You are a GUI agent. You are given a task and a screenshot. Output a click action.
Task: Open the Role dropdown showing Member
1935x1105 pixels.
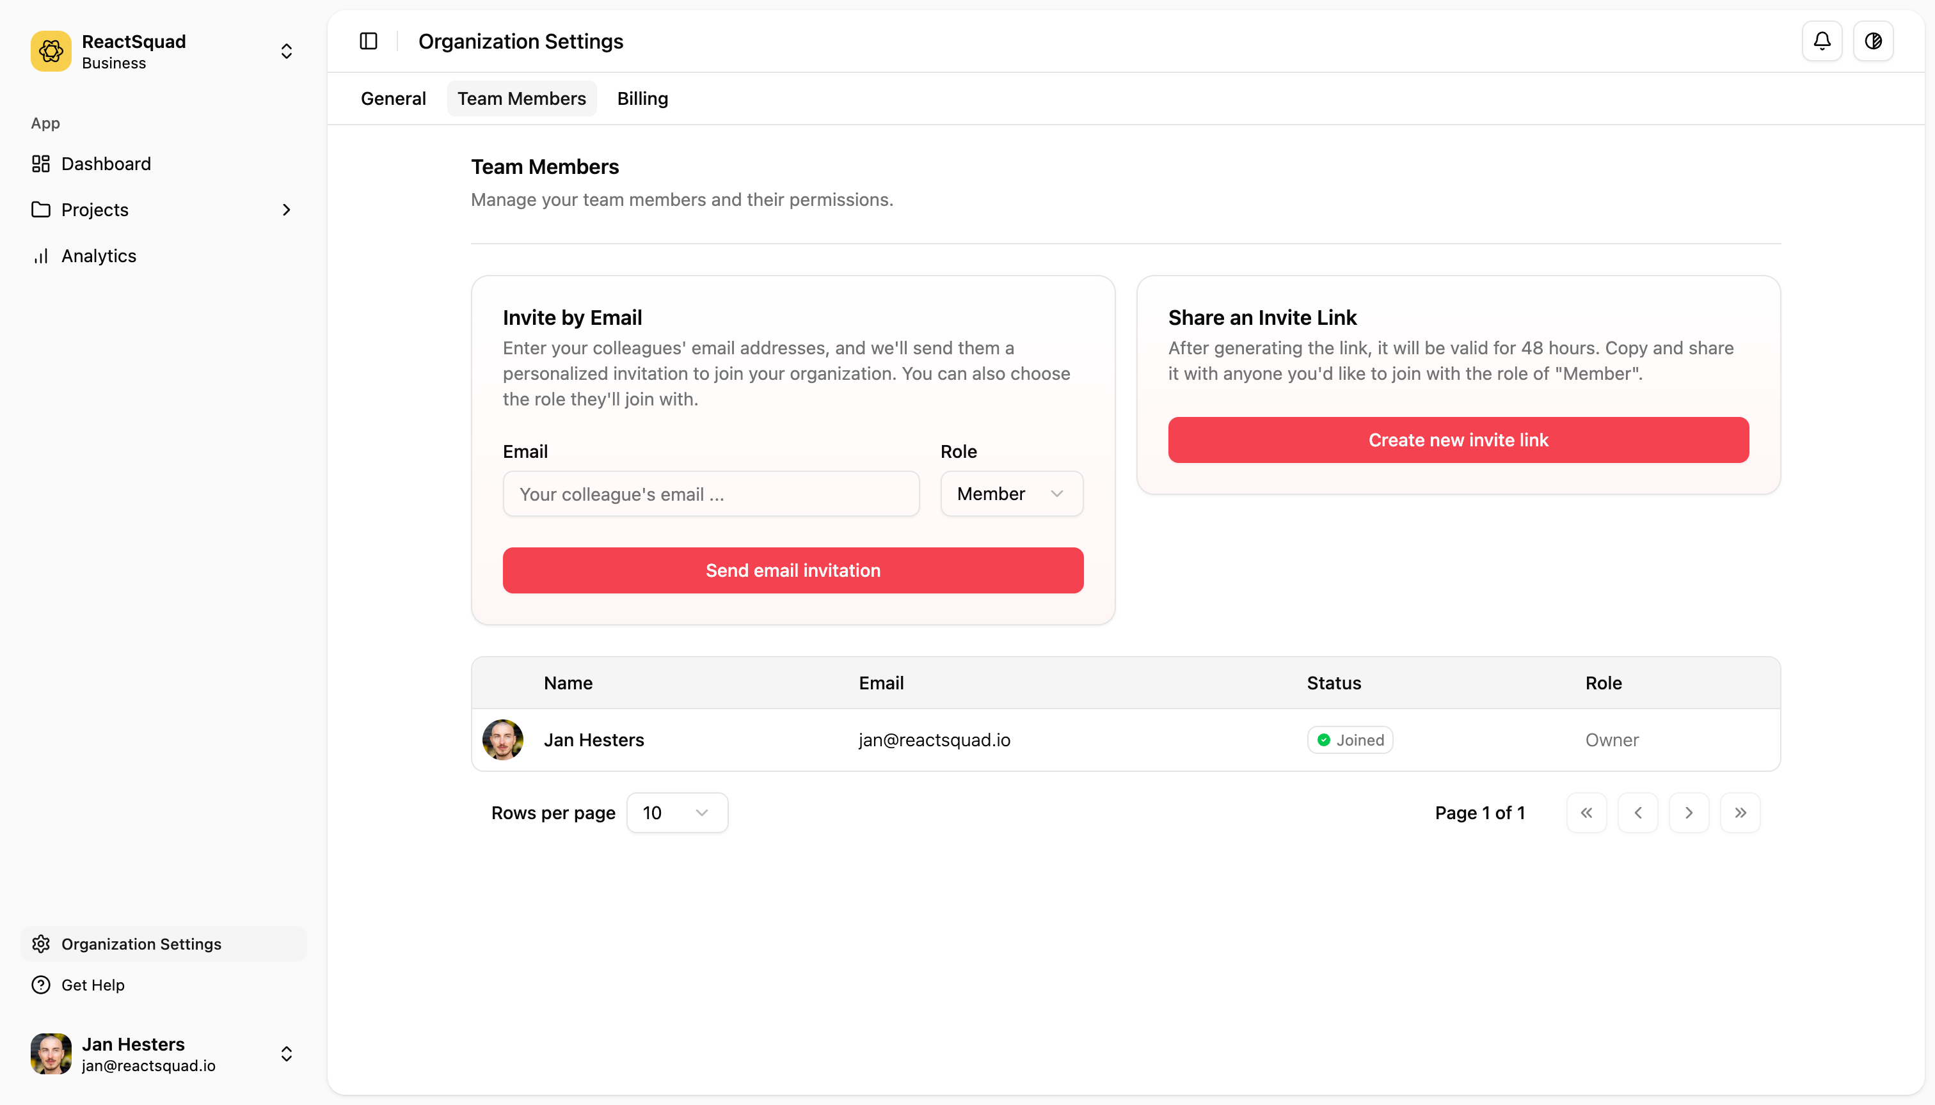click(1011, 493)
